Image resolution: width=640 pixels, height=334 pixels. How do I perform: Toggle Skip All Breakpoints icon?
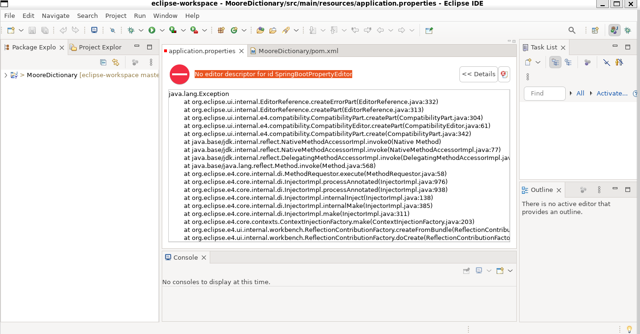(112, 30)
